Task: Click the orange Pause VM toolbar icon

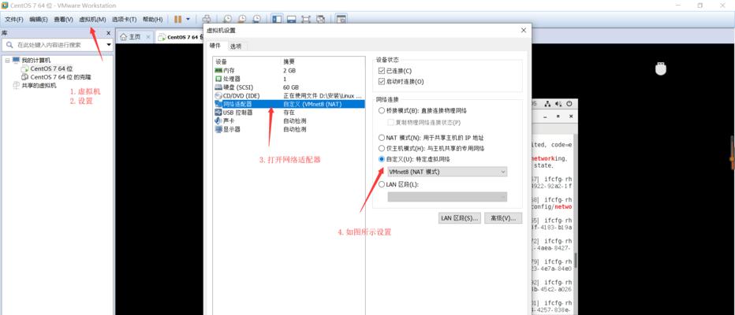Action: pyautogui.click(x=177, y=19)
